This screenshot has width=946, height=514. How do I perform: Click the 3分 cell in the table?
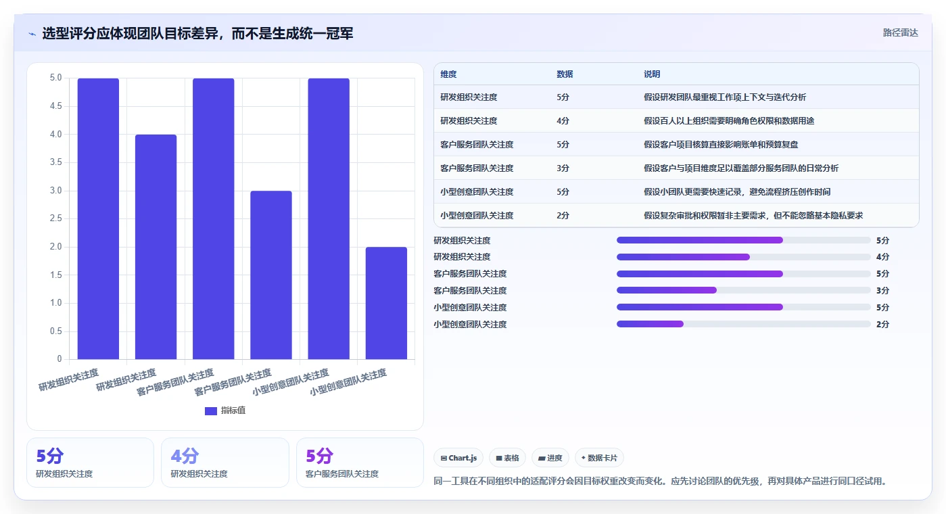click(x=563, y=168)
